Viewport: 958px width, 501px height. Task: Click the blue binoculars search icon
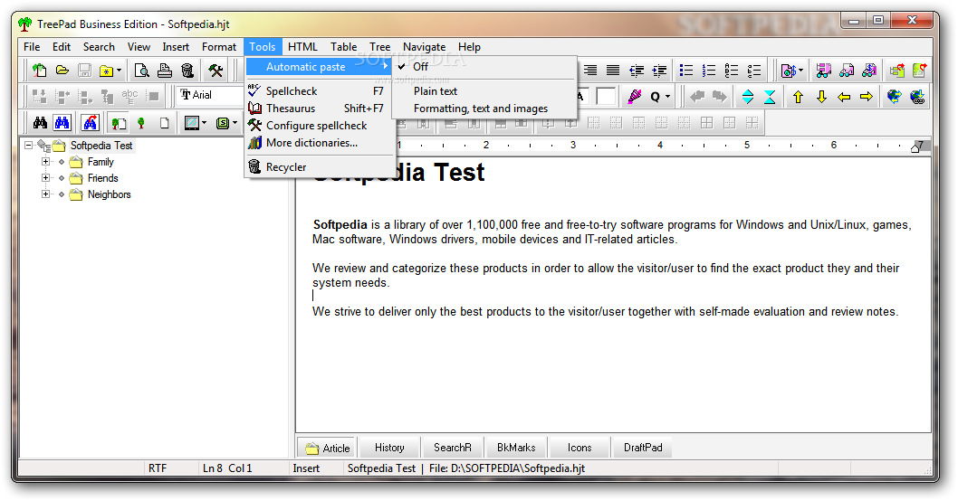[x=62, y=123]
